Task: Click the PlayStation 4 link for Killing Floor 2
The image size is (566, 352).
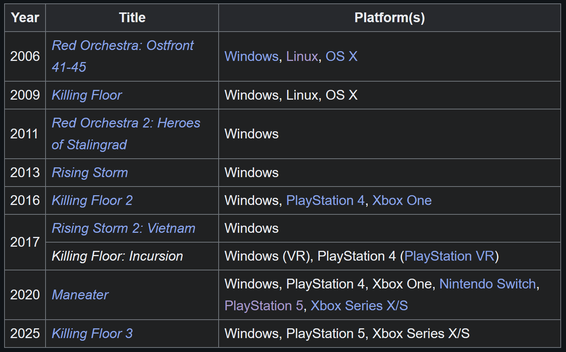Action: [x=326, y=200]
